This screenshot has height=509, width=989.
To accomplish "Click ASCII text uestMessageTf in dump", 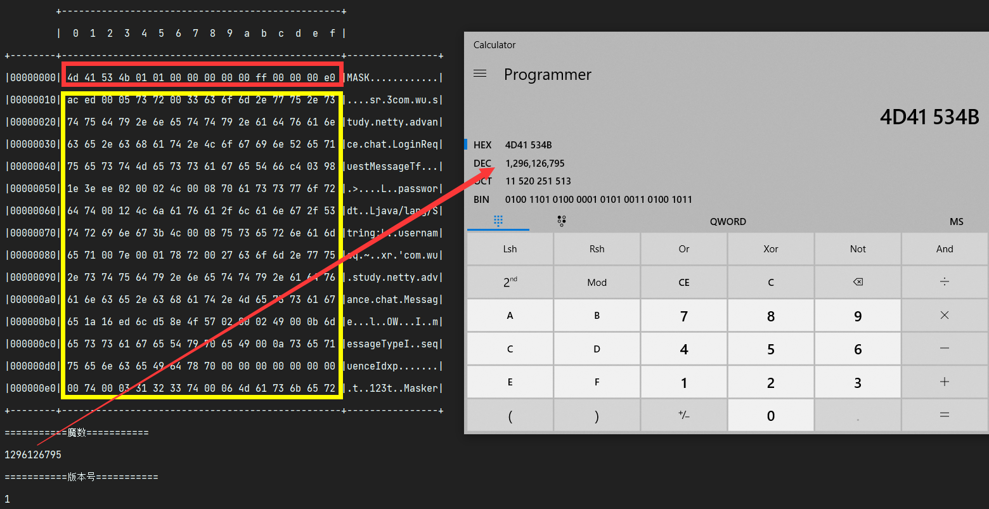I will pos(384,167).
